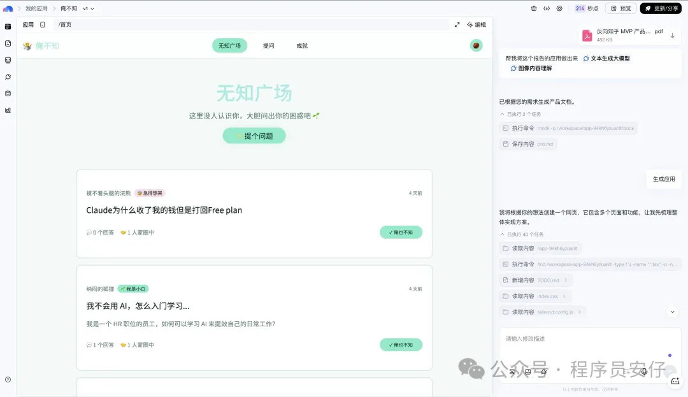
Task: Open the plugin icon in left sidebar
Action: click(x=8, y=76)
